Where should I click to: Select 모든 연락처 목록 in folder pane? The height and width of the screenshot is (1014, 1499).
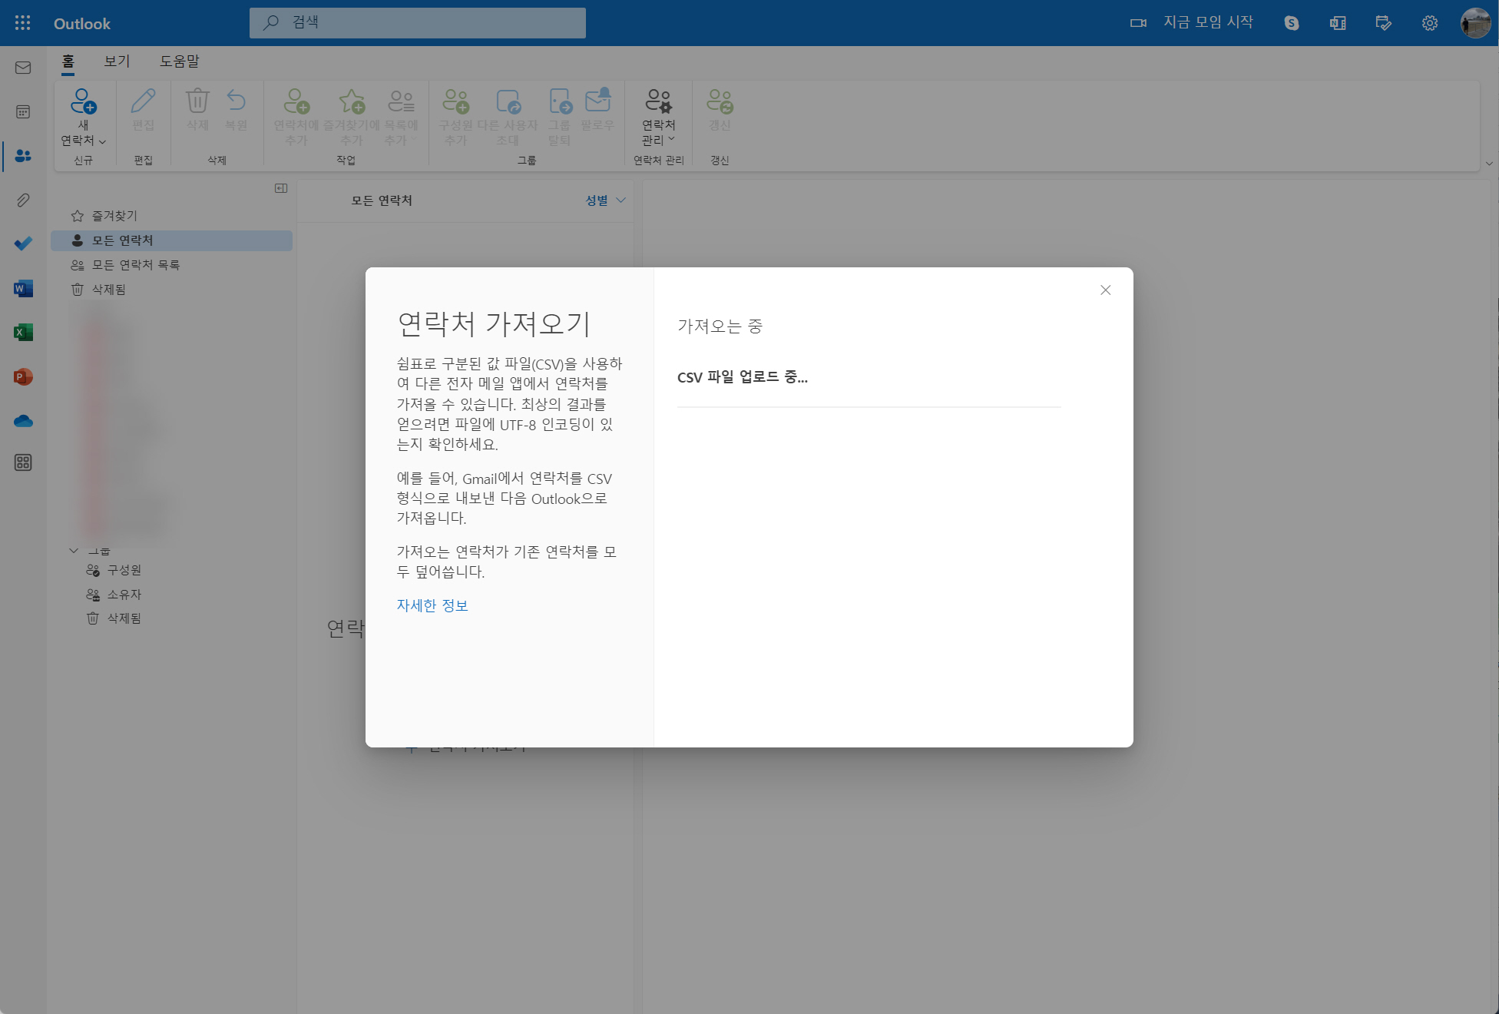tap(136, 265)
